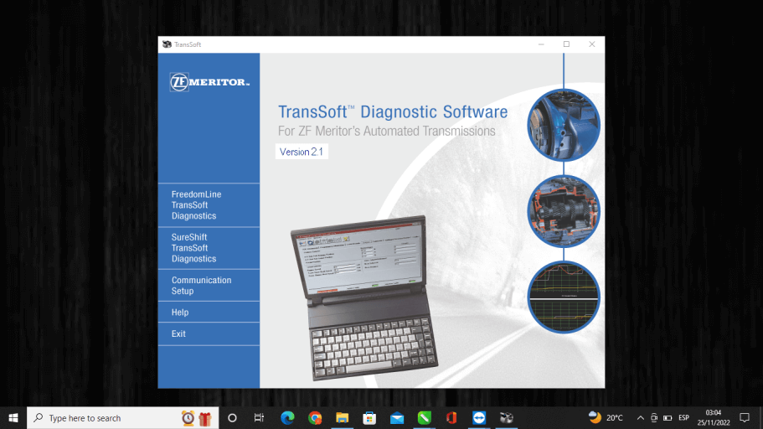Image resolution: width=763 pixels, height=429 pixels.
Task: Open SureShift TransSoft Diagnostics
Action: click(194, 248)
